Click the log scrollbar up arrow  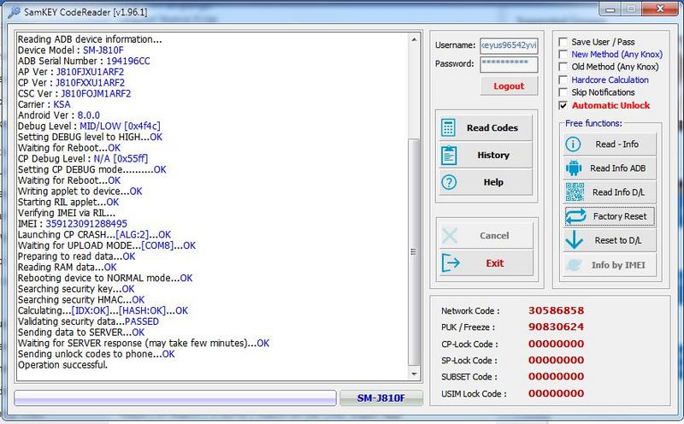coord(414,39)
